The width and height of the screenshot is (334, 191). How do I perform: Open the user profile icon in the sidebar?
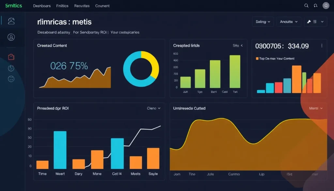click(x=11, y=37)
